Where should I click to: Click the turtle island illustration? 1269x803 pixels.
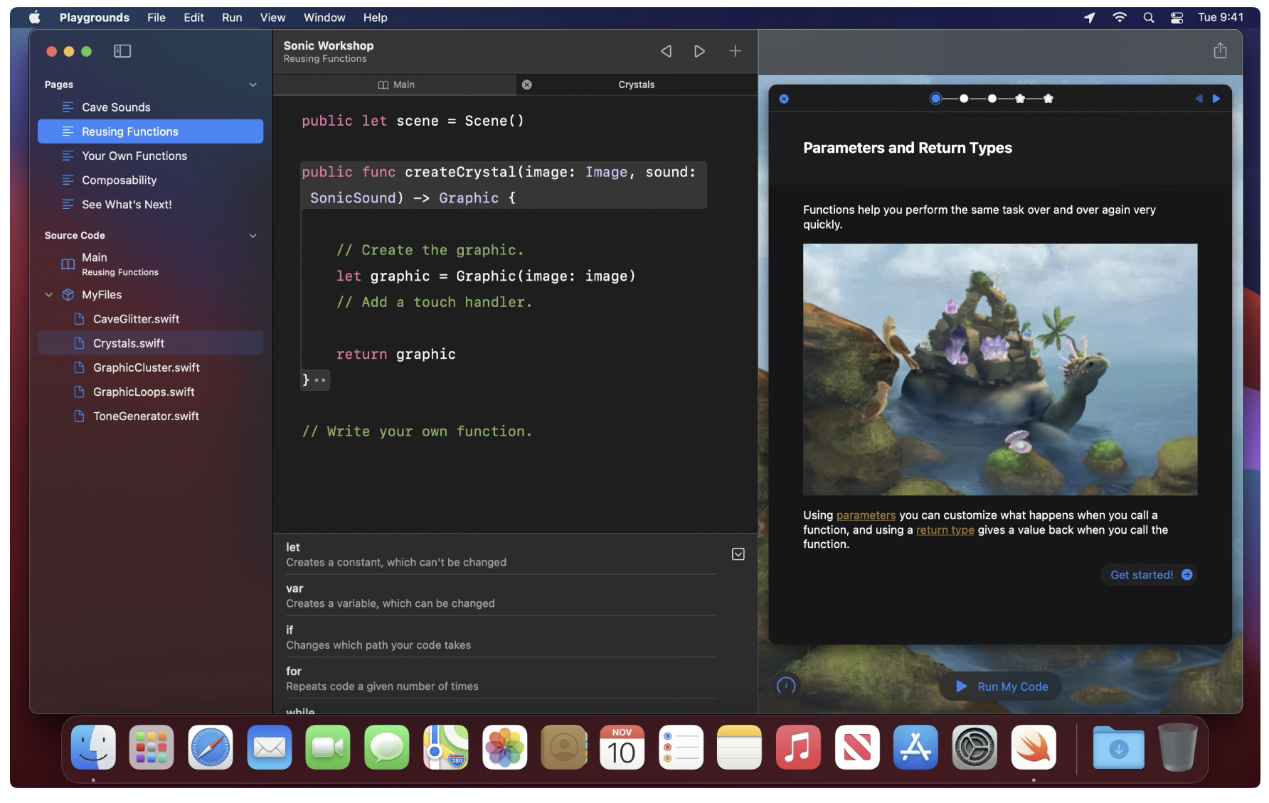(1000, 370)
